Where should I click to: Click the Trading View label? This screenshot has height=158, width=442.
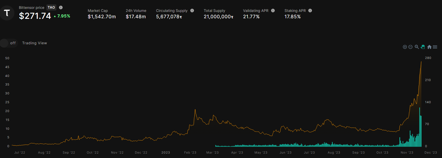(34, 43)
